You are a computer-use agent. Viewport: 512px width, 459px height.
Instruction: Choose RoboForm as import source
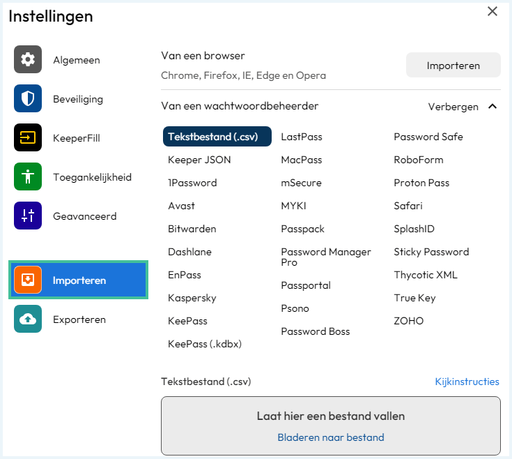[x=419, y=160]
